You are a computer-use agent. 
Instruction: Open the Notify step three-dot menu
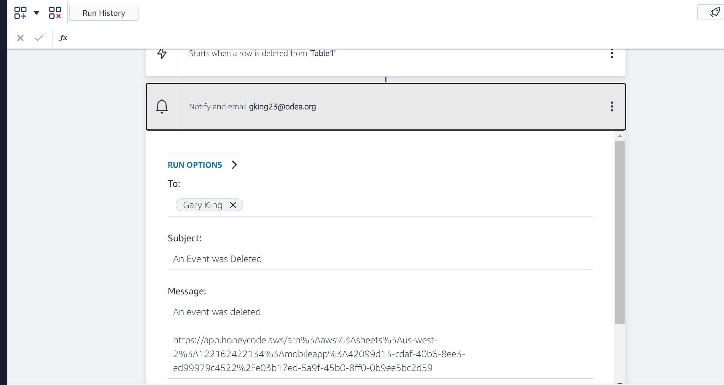tap(612, 107)
